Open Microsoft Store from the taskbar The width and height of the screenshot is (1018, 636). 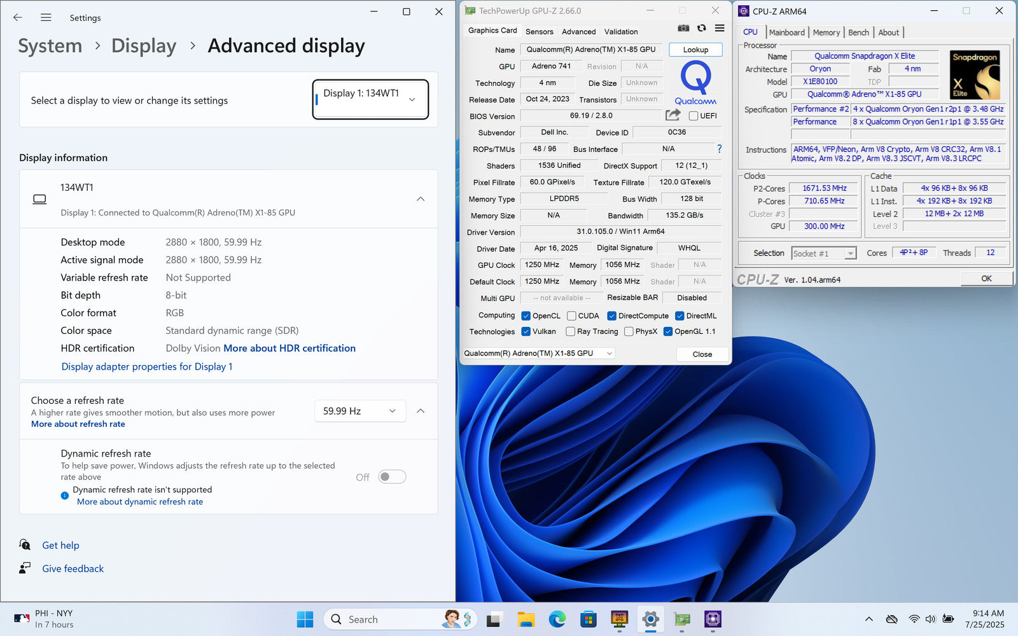(589, 619)
